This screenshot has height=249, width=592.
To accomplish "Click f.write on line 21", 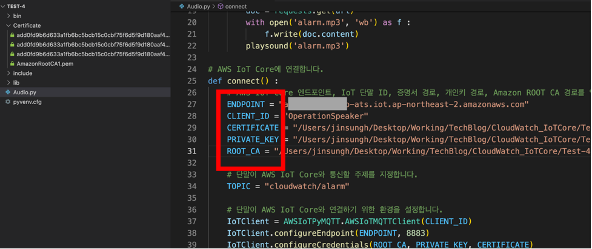I will [x=281, y=34].
